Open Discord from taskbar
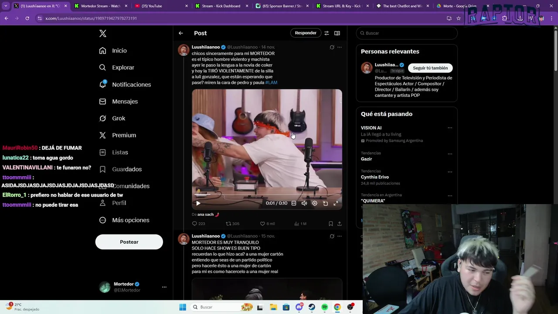 299,307
